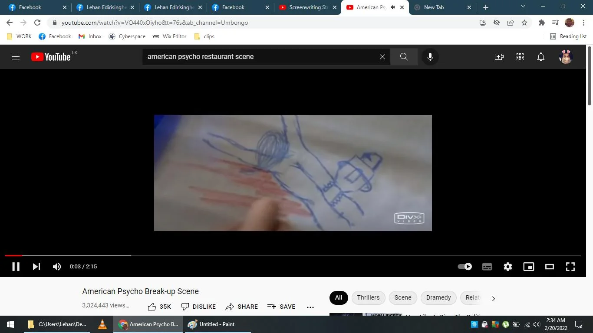The image size is (593, 333).
Task: Open VLC media player from taskbar
Action: (x=102, y=324)
